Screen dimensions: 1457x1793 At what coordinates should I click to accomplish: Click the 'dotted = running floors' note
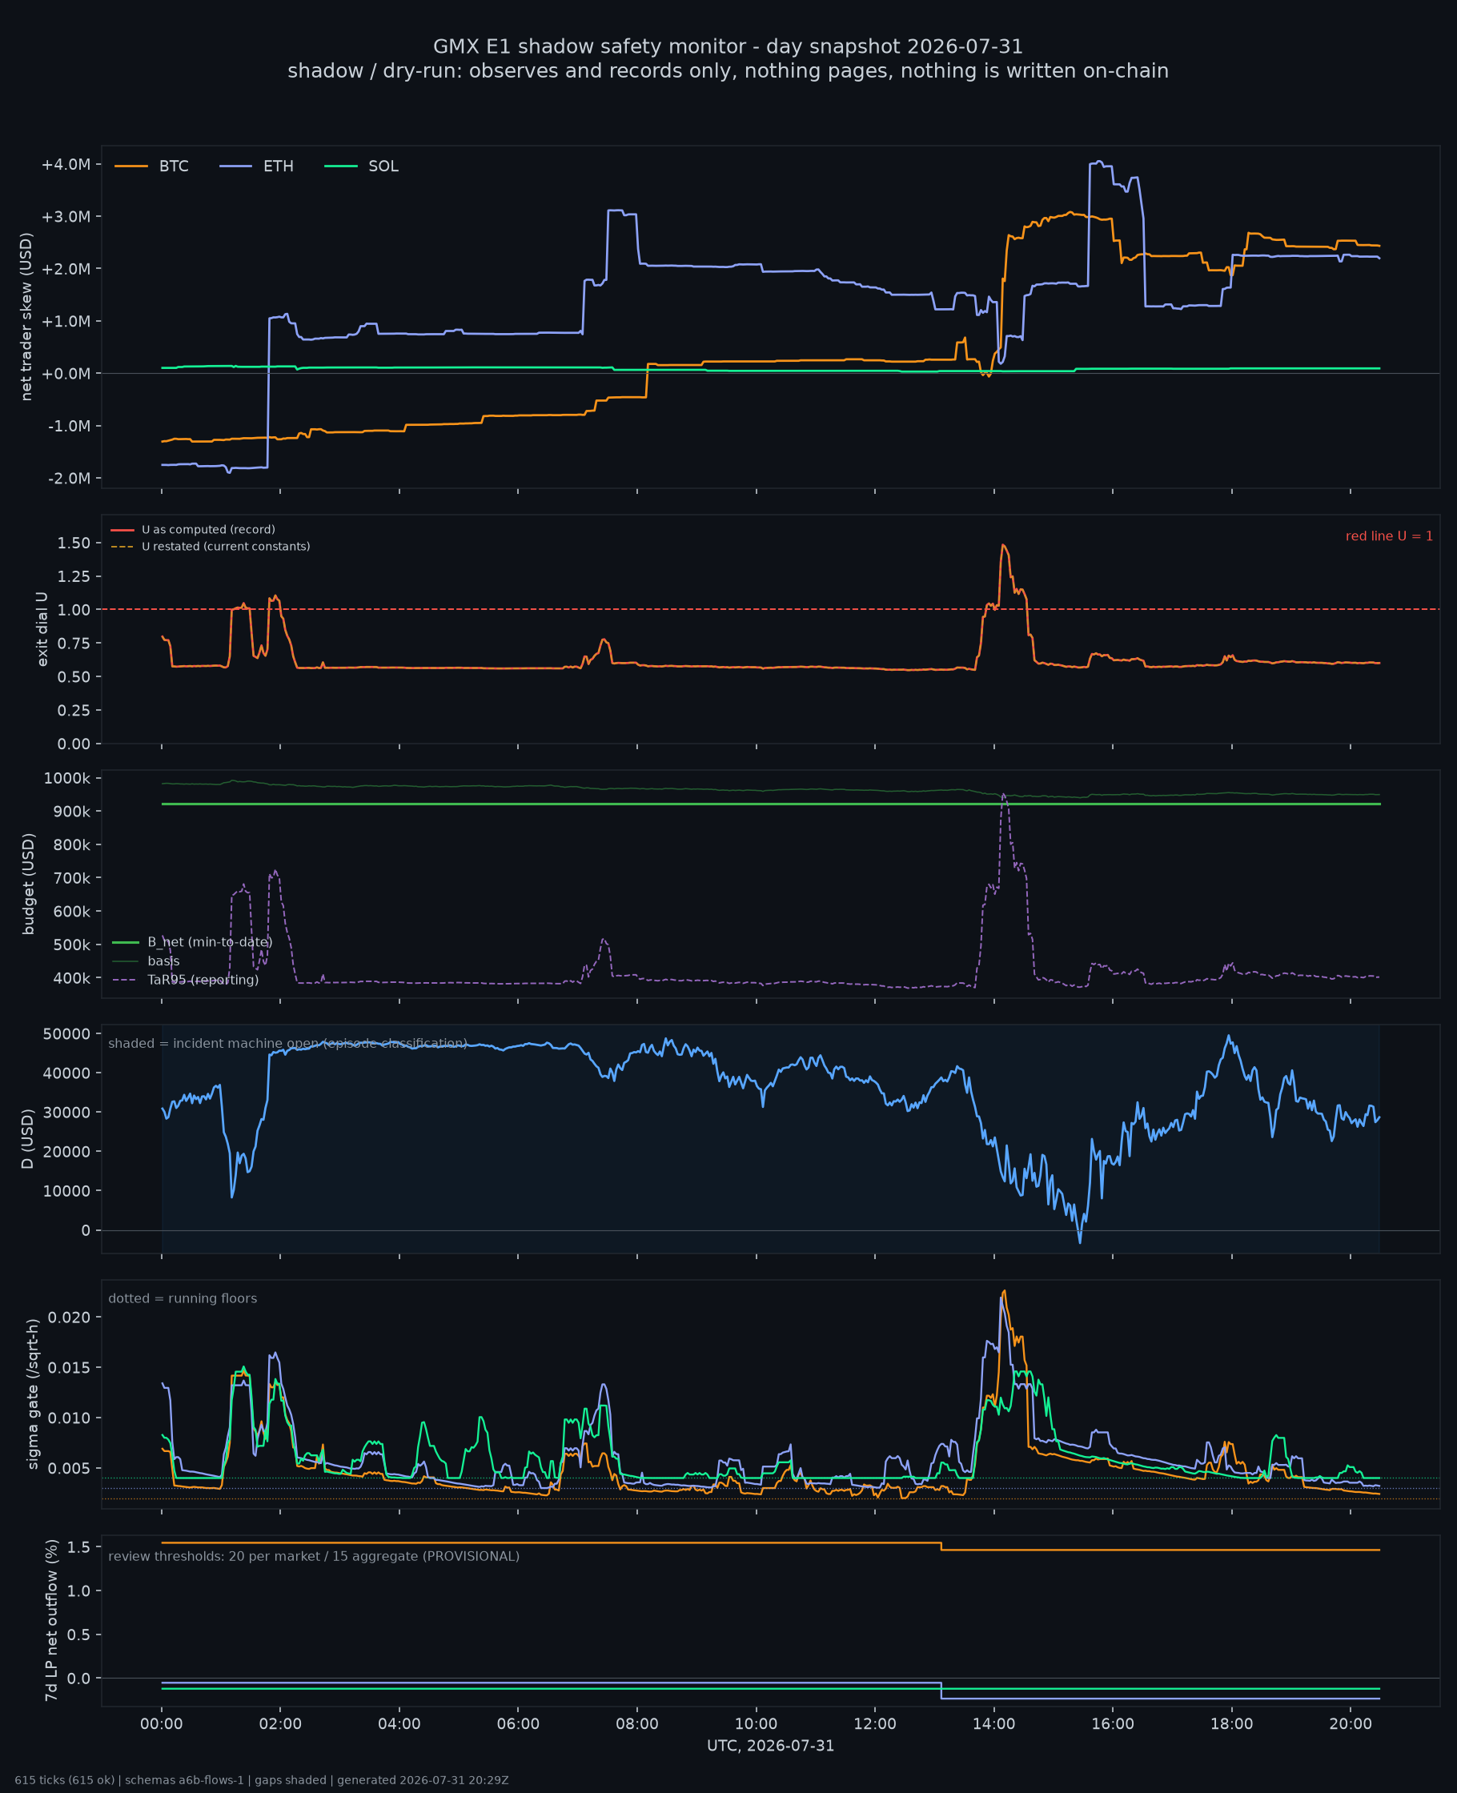(183, 1299)
